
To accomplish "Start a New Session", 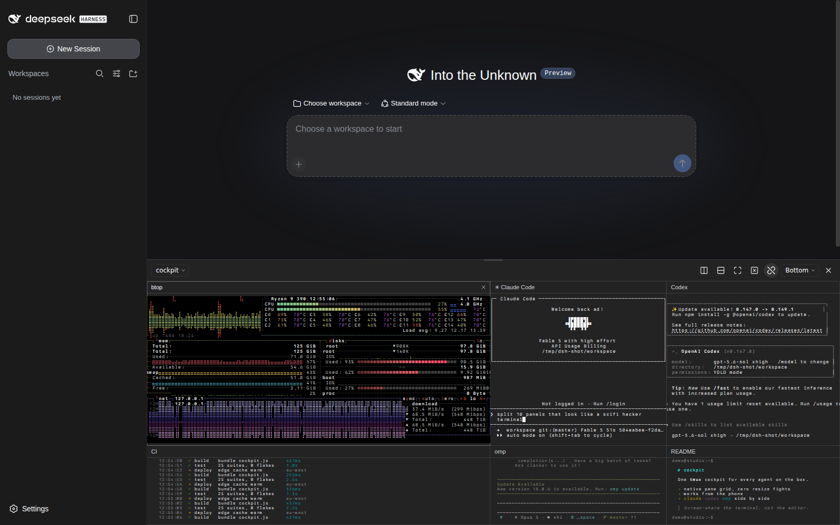I will click(x=73, y=49).
